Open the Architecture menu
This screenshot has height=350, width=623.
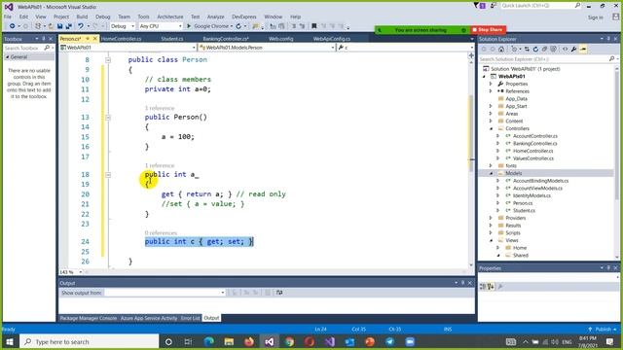tap(170, 17)
